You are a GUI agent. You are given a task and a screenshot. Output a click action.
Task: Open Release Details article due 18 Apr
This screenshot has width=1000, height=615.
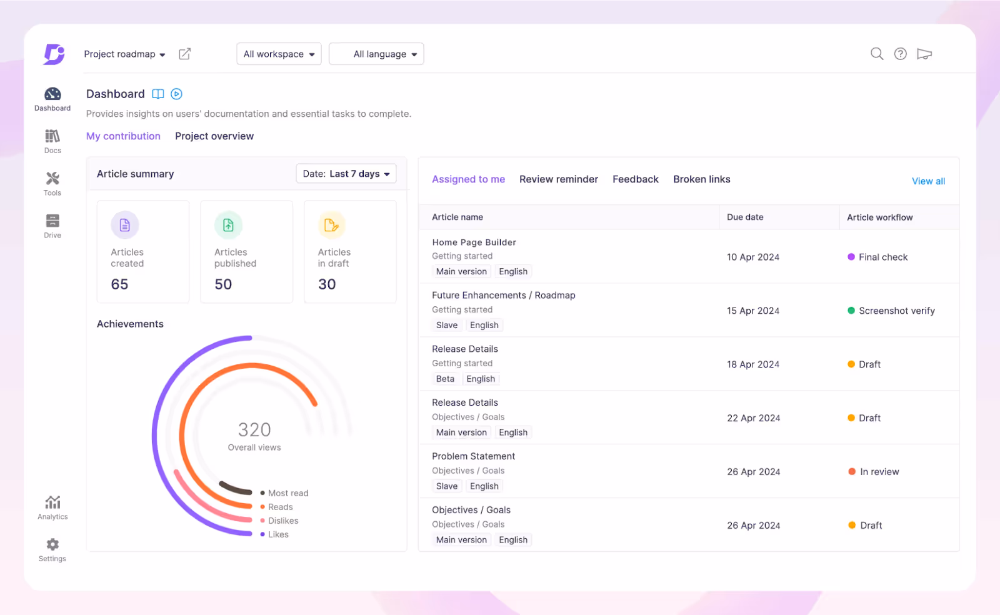465,349
